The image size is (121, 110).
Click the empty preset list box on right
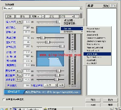(x=102, y=52)
